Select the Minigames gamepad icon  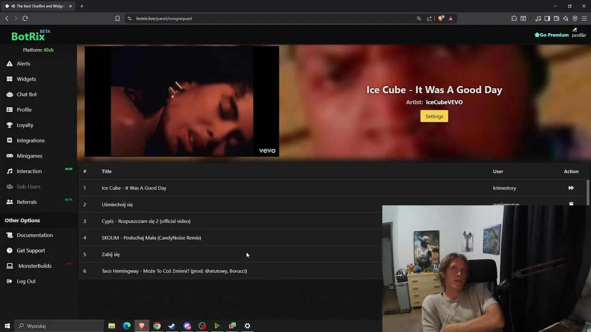click(9, 156)
